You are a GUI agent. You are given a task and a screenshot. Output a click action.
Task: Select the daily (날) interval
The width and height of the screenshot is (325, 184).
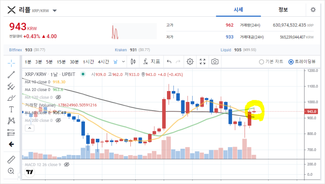tap(115, 62)
